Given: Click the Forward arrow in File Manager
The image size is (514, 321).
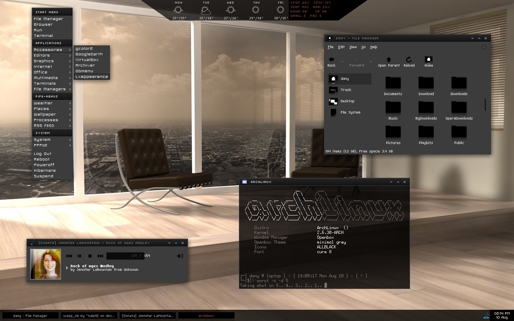Looking at the screenshot, I should 356,59.
